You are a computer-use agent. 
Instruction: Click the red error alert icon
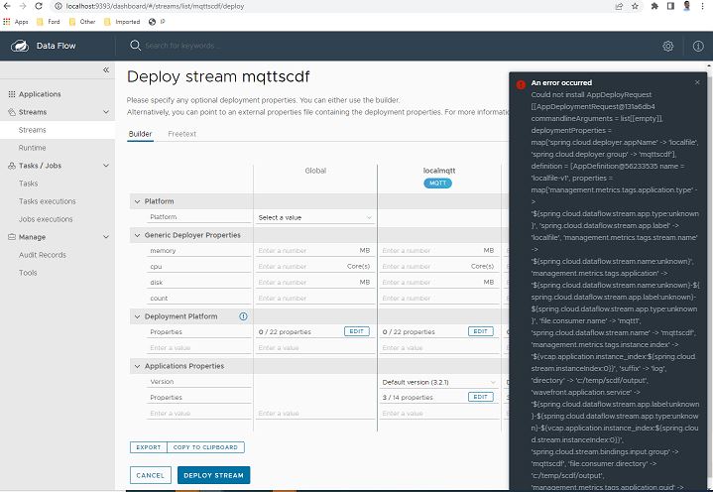(521, 84)
